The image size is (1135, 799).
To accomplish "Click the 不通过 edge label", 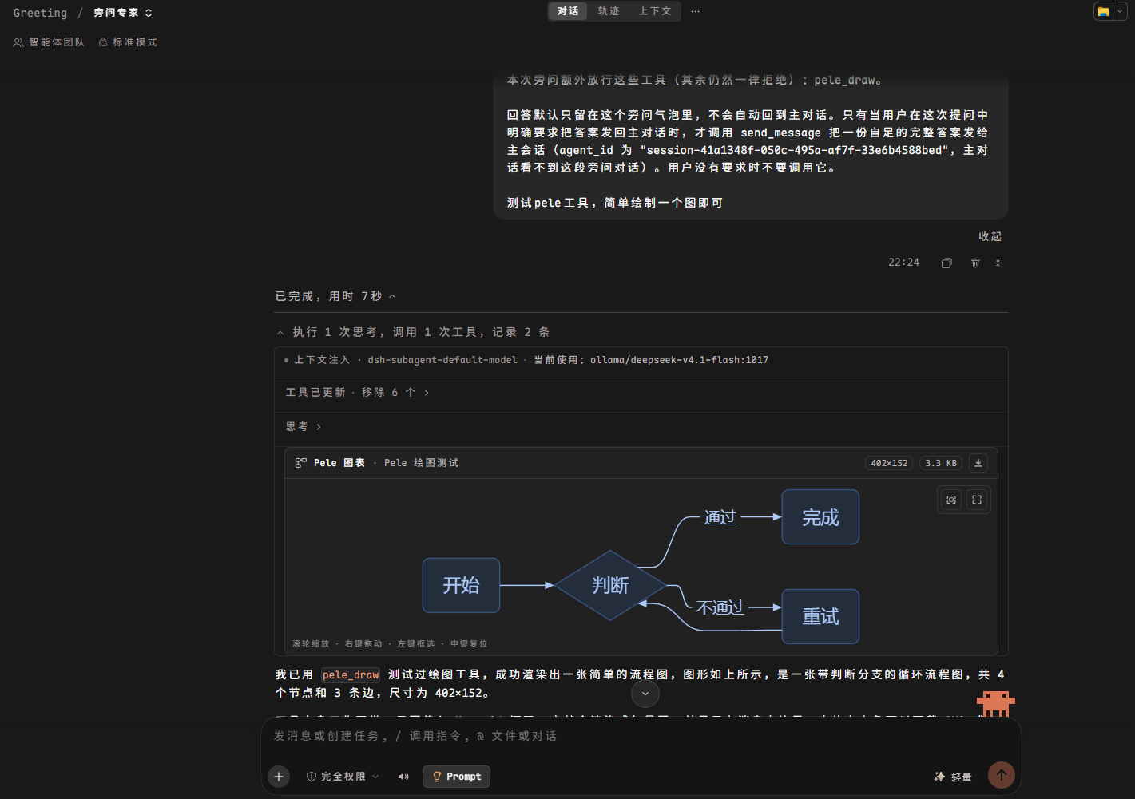I will tap(720, 607).
